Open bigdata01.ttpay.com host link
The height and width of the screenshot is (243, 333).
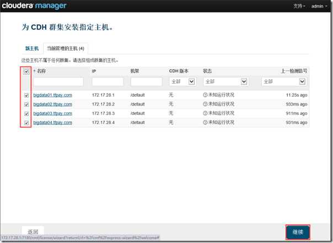coord(53,95)
